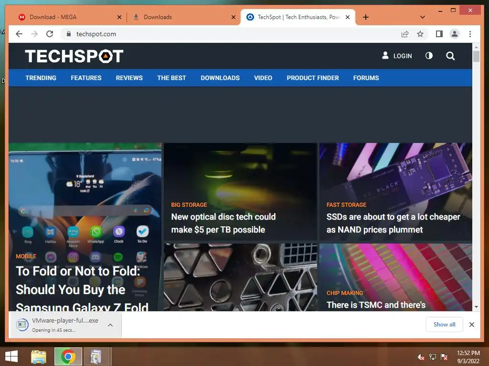The image size is (489, 366).
Task: Open the FEATURES section
Action: click(x=86, y=78)
